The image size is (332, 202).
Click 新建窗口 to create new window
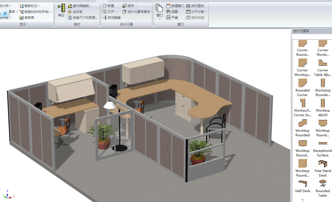click(175, 6)
